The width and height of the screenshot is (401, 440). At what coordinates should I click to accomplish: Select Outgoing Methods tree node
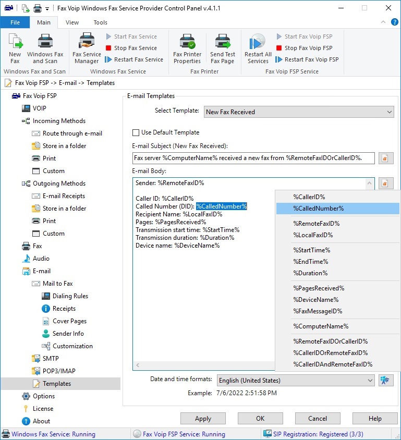pos(54,184)
